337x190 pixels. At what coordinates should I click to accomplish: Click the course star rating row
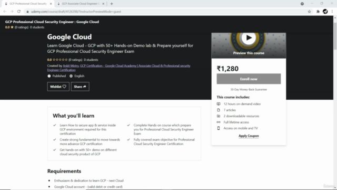click(x=60, y=60)
